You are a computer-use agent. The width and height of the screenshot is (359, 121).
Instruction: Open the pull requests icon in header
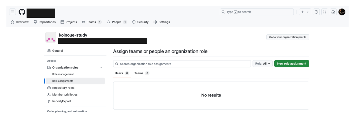(325, 12)
